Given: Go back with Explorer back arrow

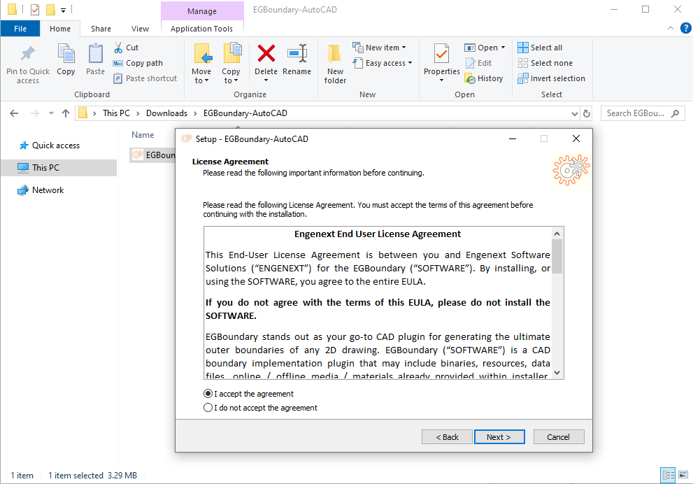Looking at the screenshot, I should [14, 113].
